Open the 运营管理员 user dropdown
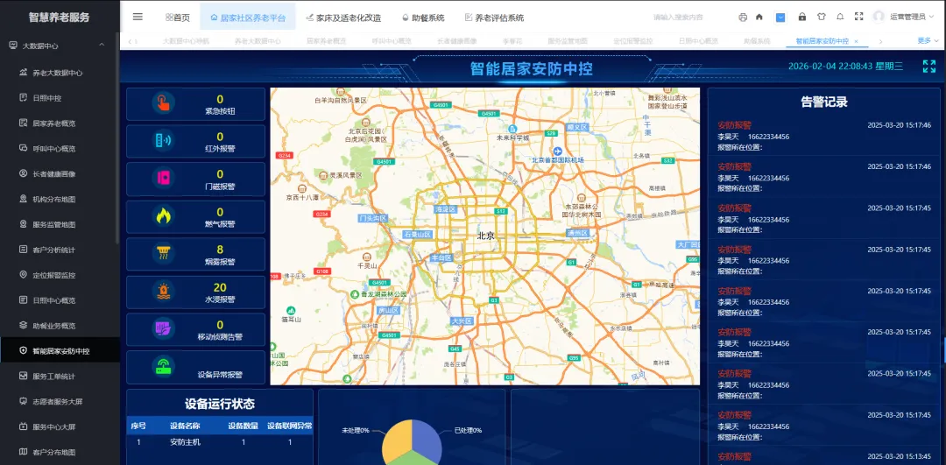This screenshot has height=465, width=946. [x=914, y=17]
